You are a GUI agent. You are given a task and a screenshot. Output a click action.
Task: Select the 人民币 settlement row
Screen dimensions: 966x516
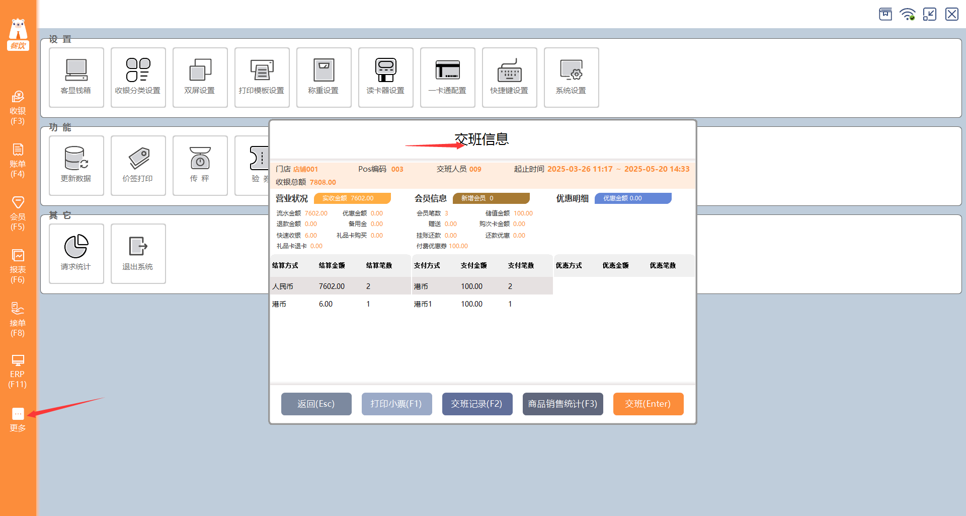(340, 286)
